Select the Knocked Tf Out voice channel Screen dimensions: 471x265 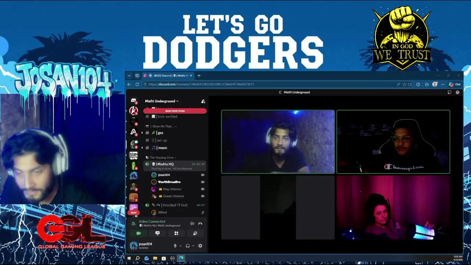[x=175, y=205]
